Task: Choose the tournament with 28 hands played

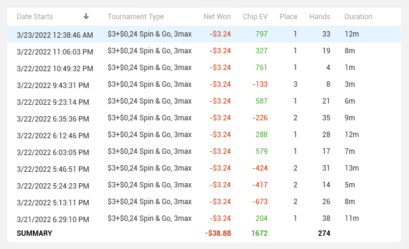Action: coord(204,135)
